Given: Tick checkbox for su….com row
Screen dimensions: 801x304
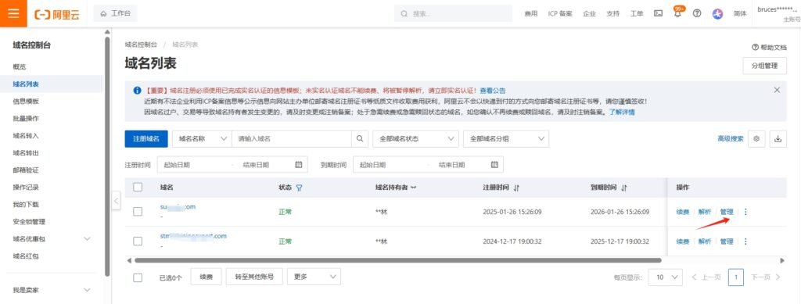Looking at the screenshot, I should tap(138, 211).
